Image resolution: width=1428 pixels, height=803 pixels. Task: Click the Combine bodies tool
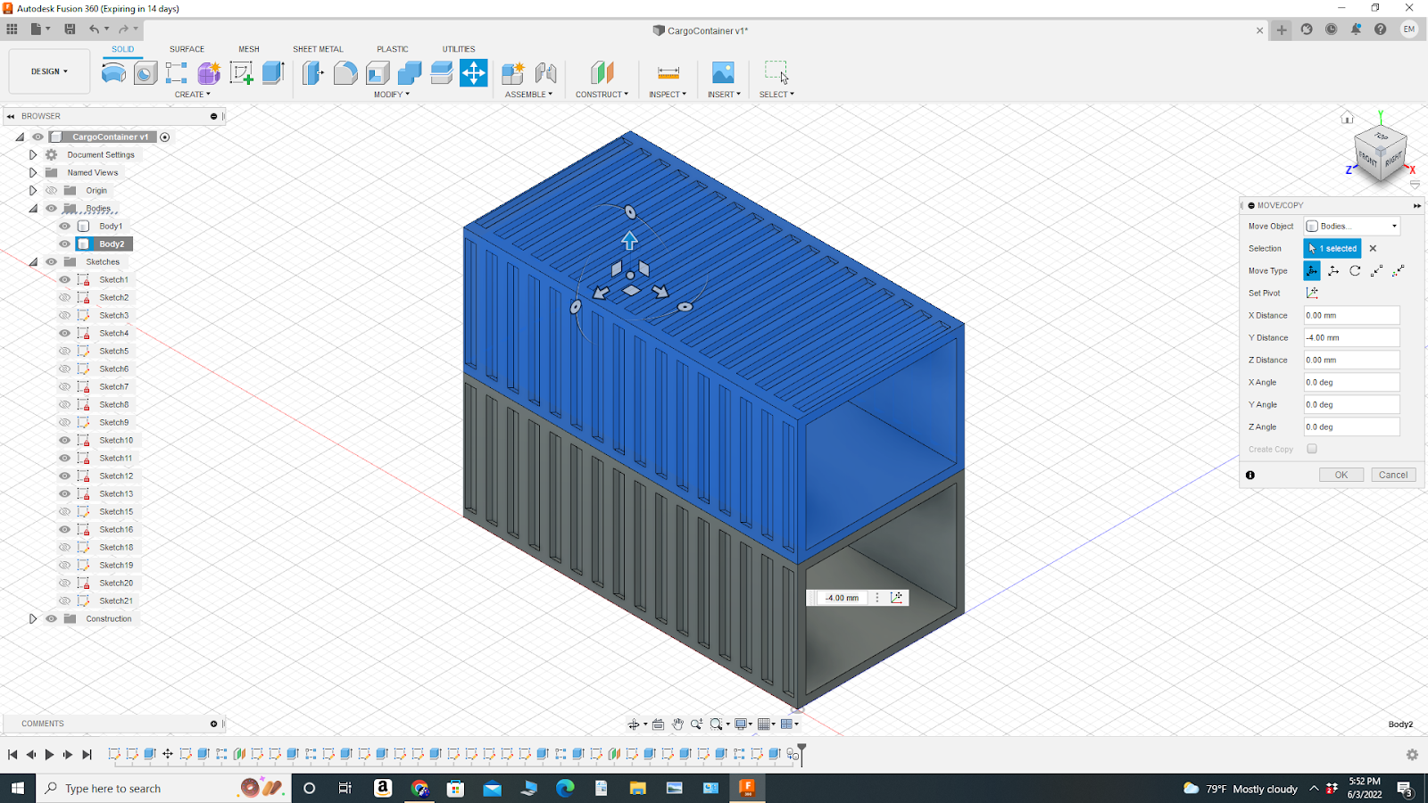click(410, 73)
